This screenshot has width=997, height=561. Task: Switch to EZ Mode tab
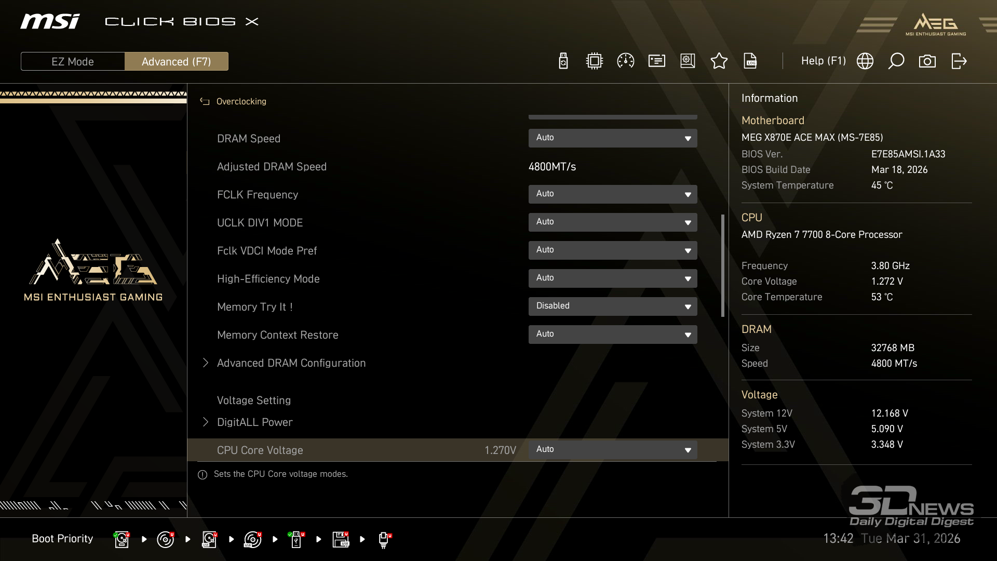pyautogui.click(x=73, y=61)
